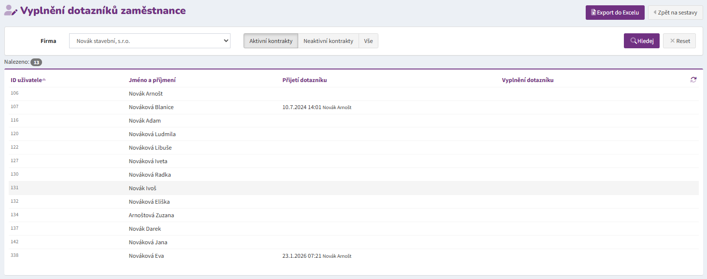Export the list with Export do Excelu
The image size is (707, 279).
click(615, 13)
